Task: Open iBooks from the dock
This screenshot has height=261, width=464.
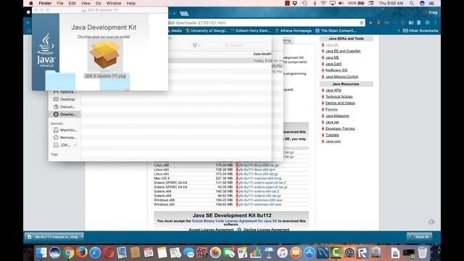Action: click(x=296, y=253)
